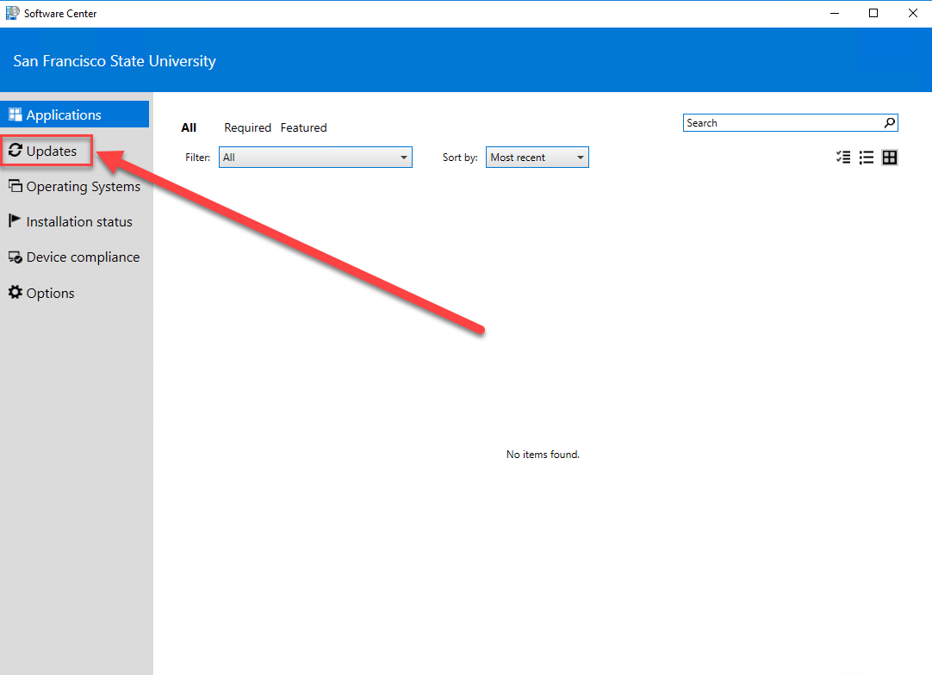This screenshot has height=675, width=932.
Task: Click the Options gear icon
Action: point(15,293)
